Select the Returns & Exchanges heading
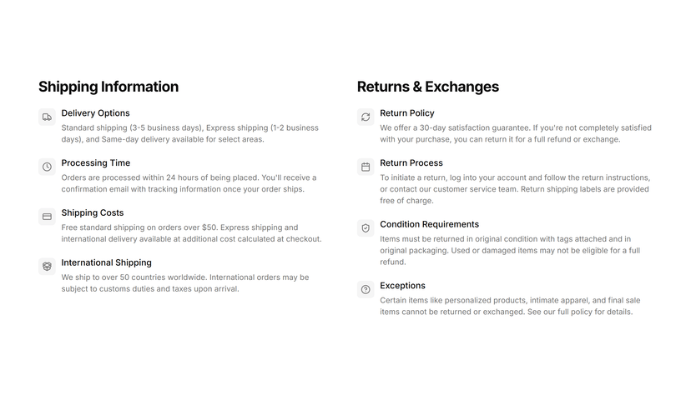 pyautogui.click(x=428, y=87)
